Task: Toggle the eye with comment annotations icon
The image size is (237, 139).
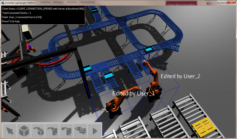Action: pyautogui.click(x=81, y=131)
